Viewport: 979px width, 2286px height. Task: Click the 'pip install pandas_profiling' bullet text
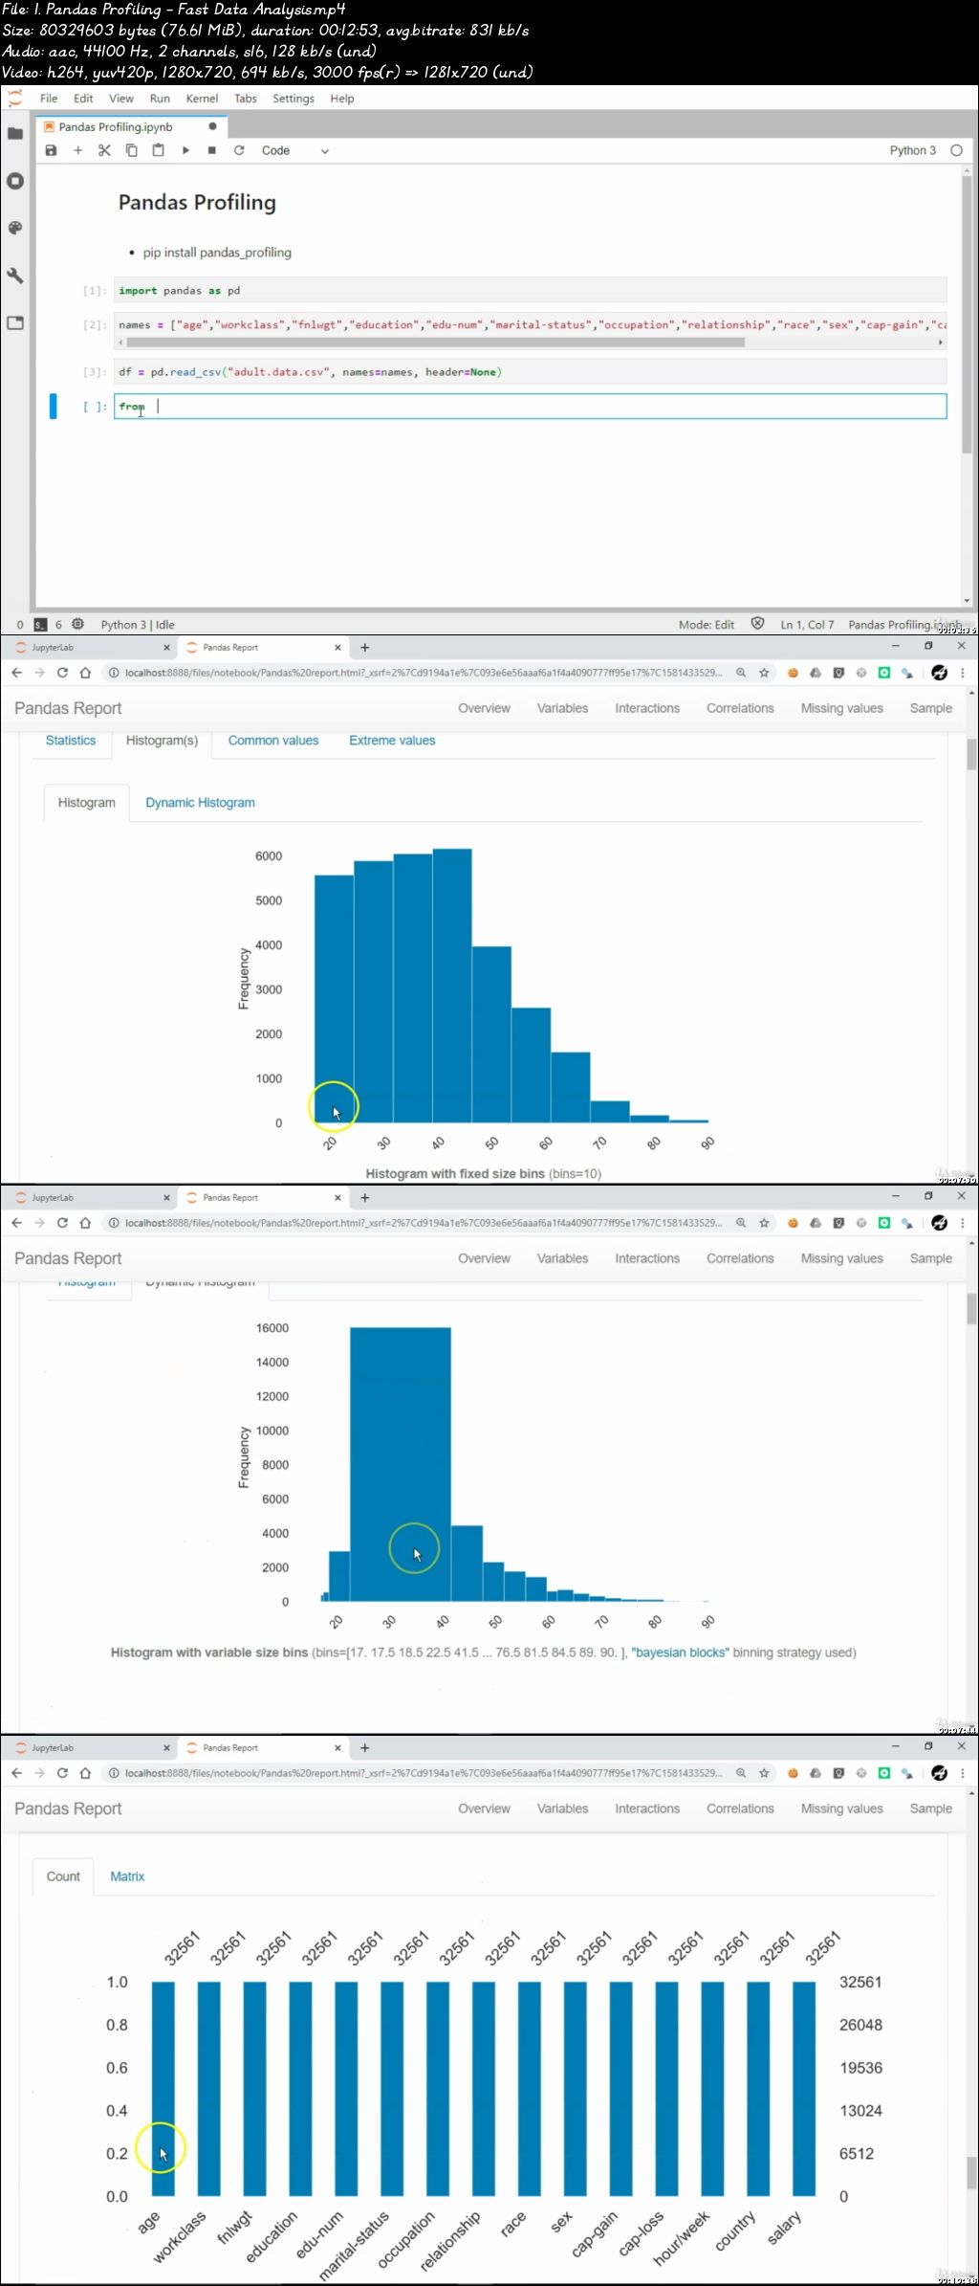[217, 253]
